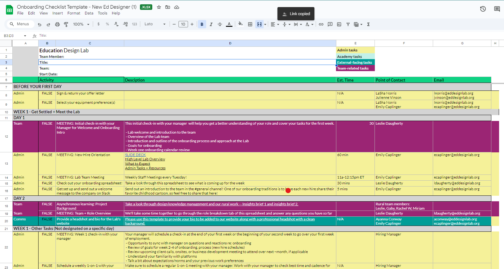Open the Insert menu
504x269 pixels.
click(58, 13)
